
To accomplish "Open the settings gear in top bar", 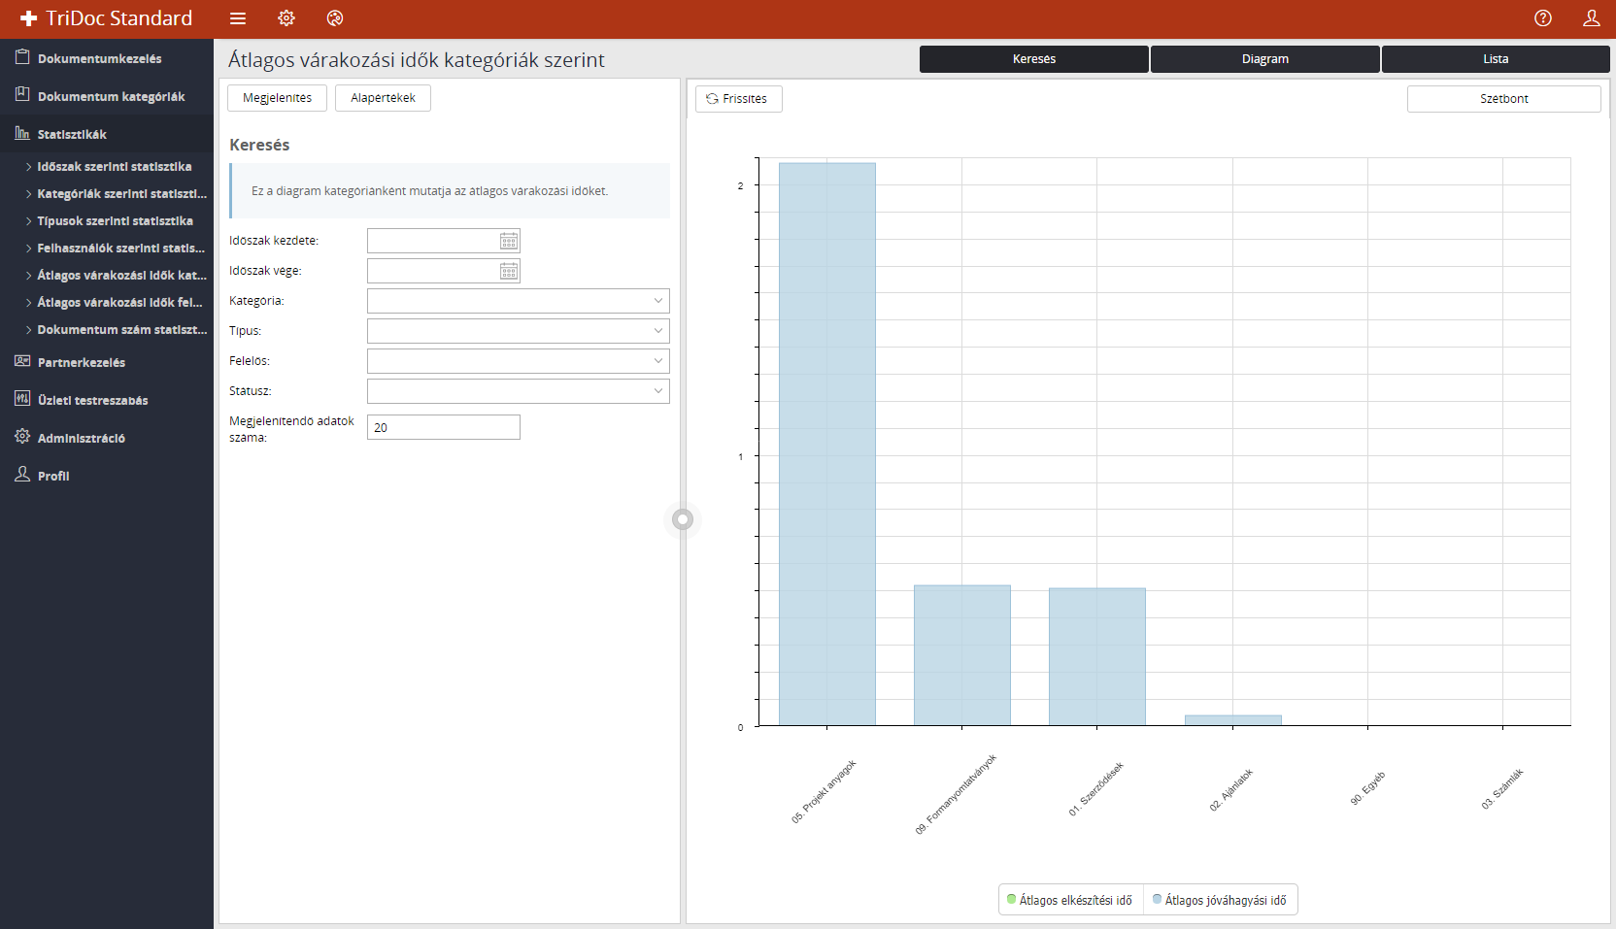I will 286,18.
